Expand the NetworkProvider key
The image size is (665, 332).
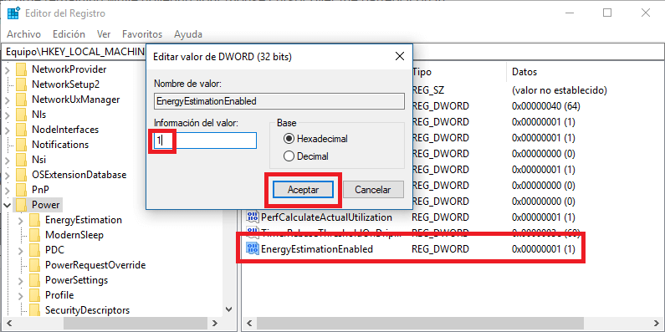coord(8,69)
